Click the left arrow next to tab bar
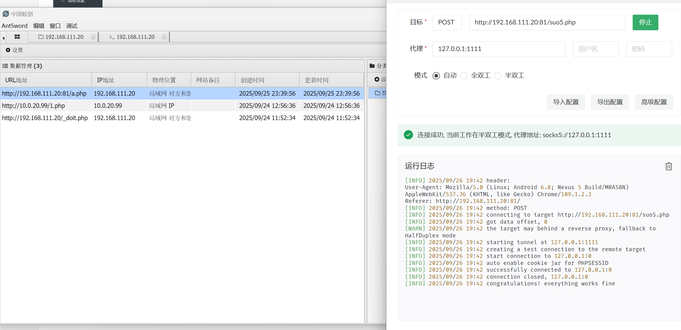The height and width of the screenshot is (330, 681). (3, 38)
